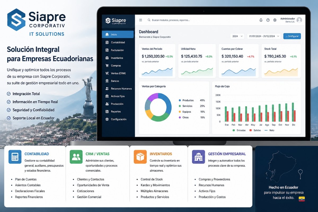Click the Bancos bank icon in sidebar

click(107, 81)
